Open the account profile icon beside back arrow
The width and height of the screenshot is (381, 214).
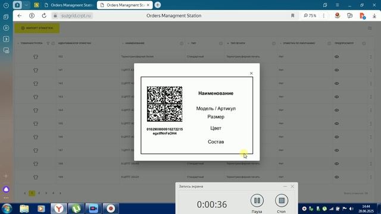[32, 15]
